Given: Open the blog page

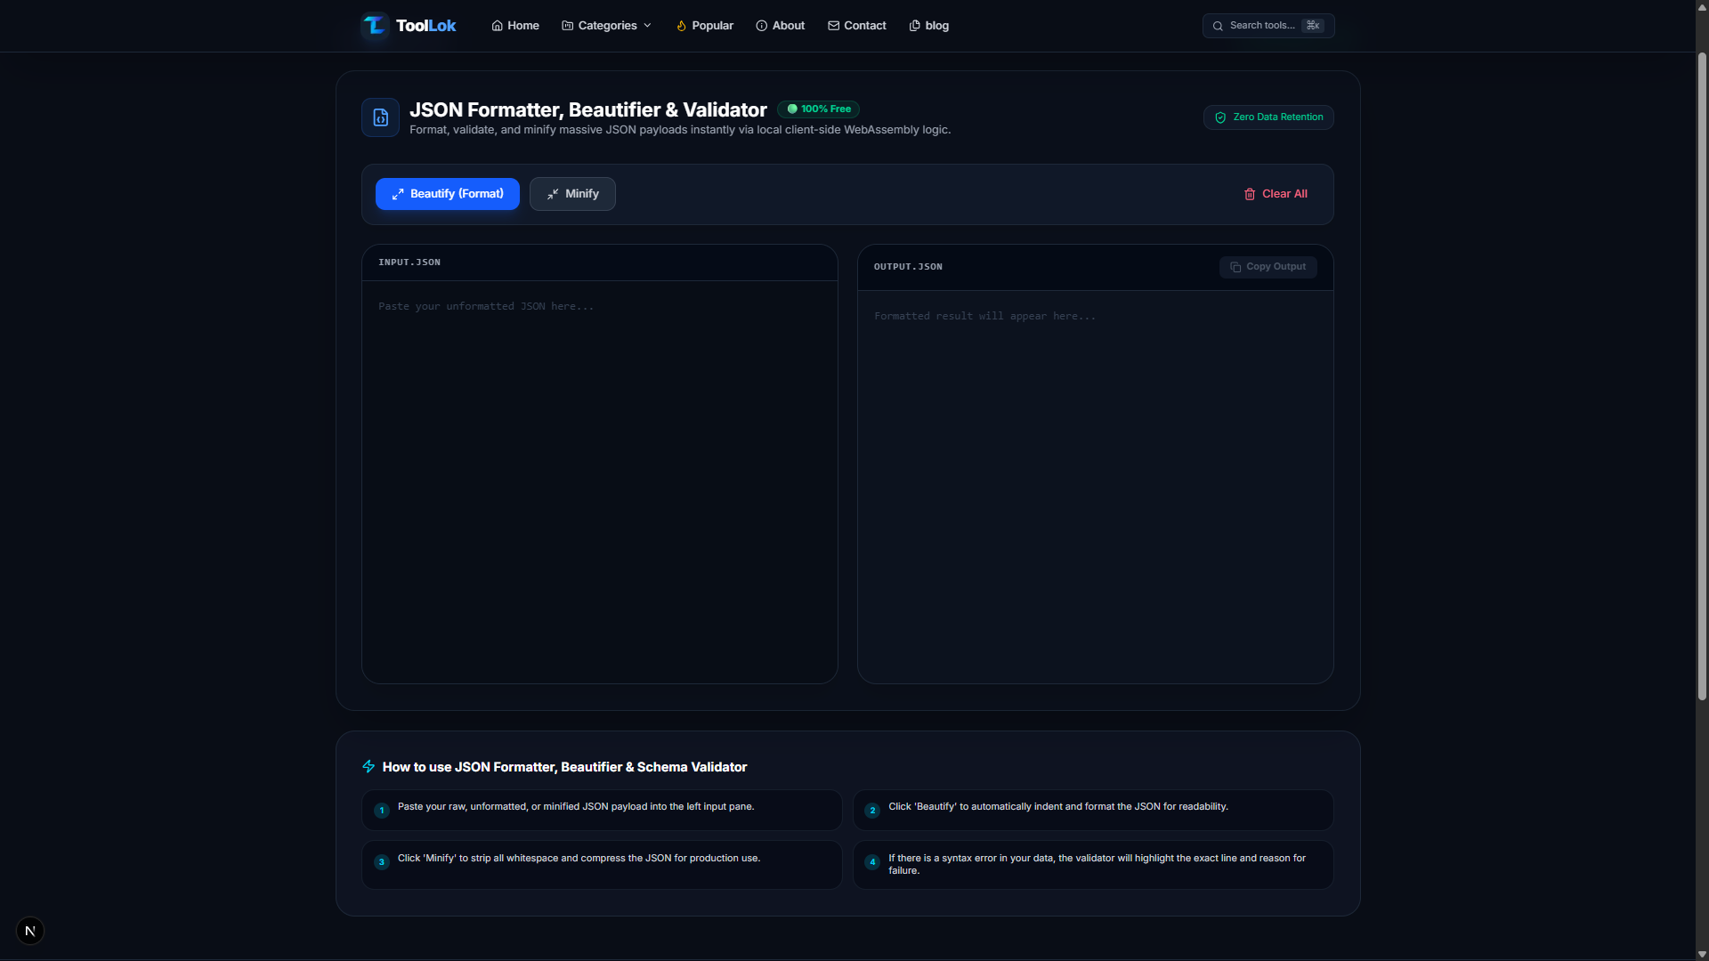Looking at the screenshot, I should pos(929,26).
